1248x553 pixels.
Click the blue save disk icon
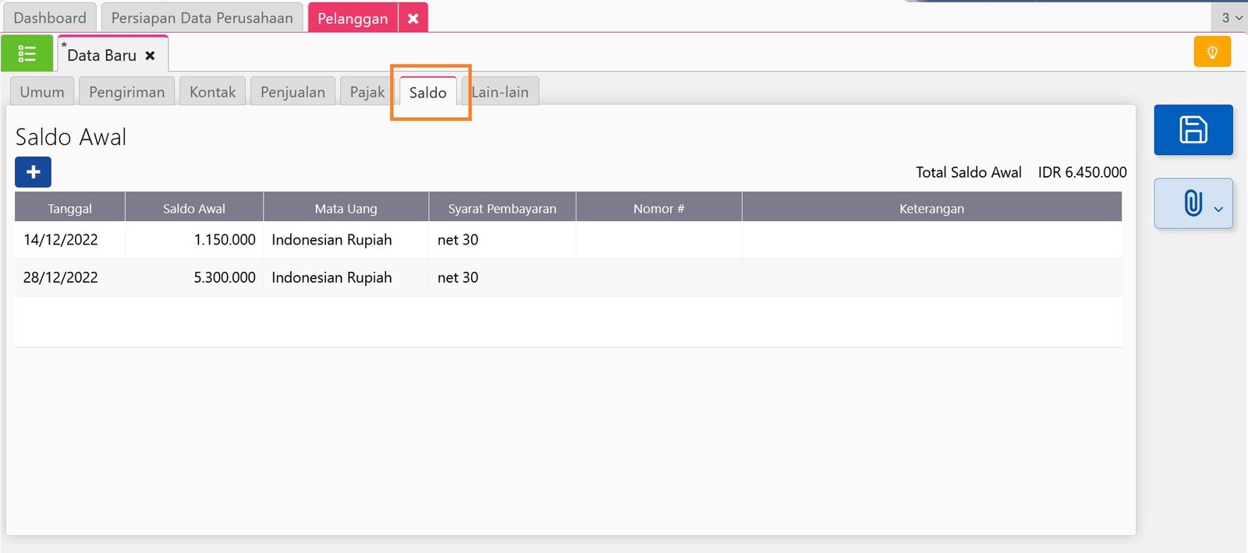(1193, 130)
